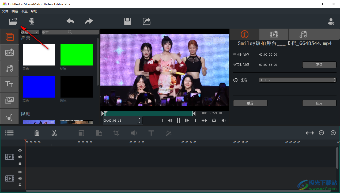The image size is (340, 193).
Task: Open the text templates sidebar panel
Action: click(x=9, y=84)
